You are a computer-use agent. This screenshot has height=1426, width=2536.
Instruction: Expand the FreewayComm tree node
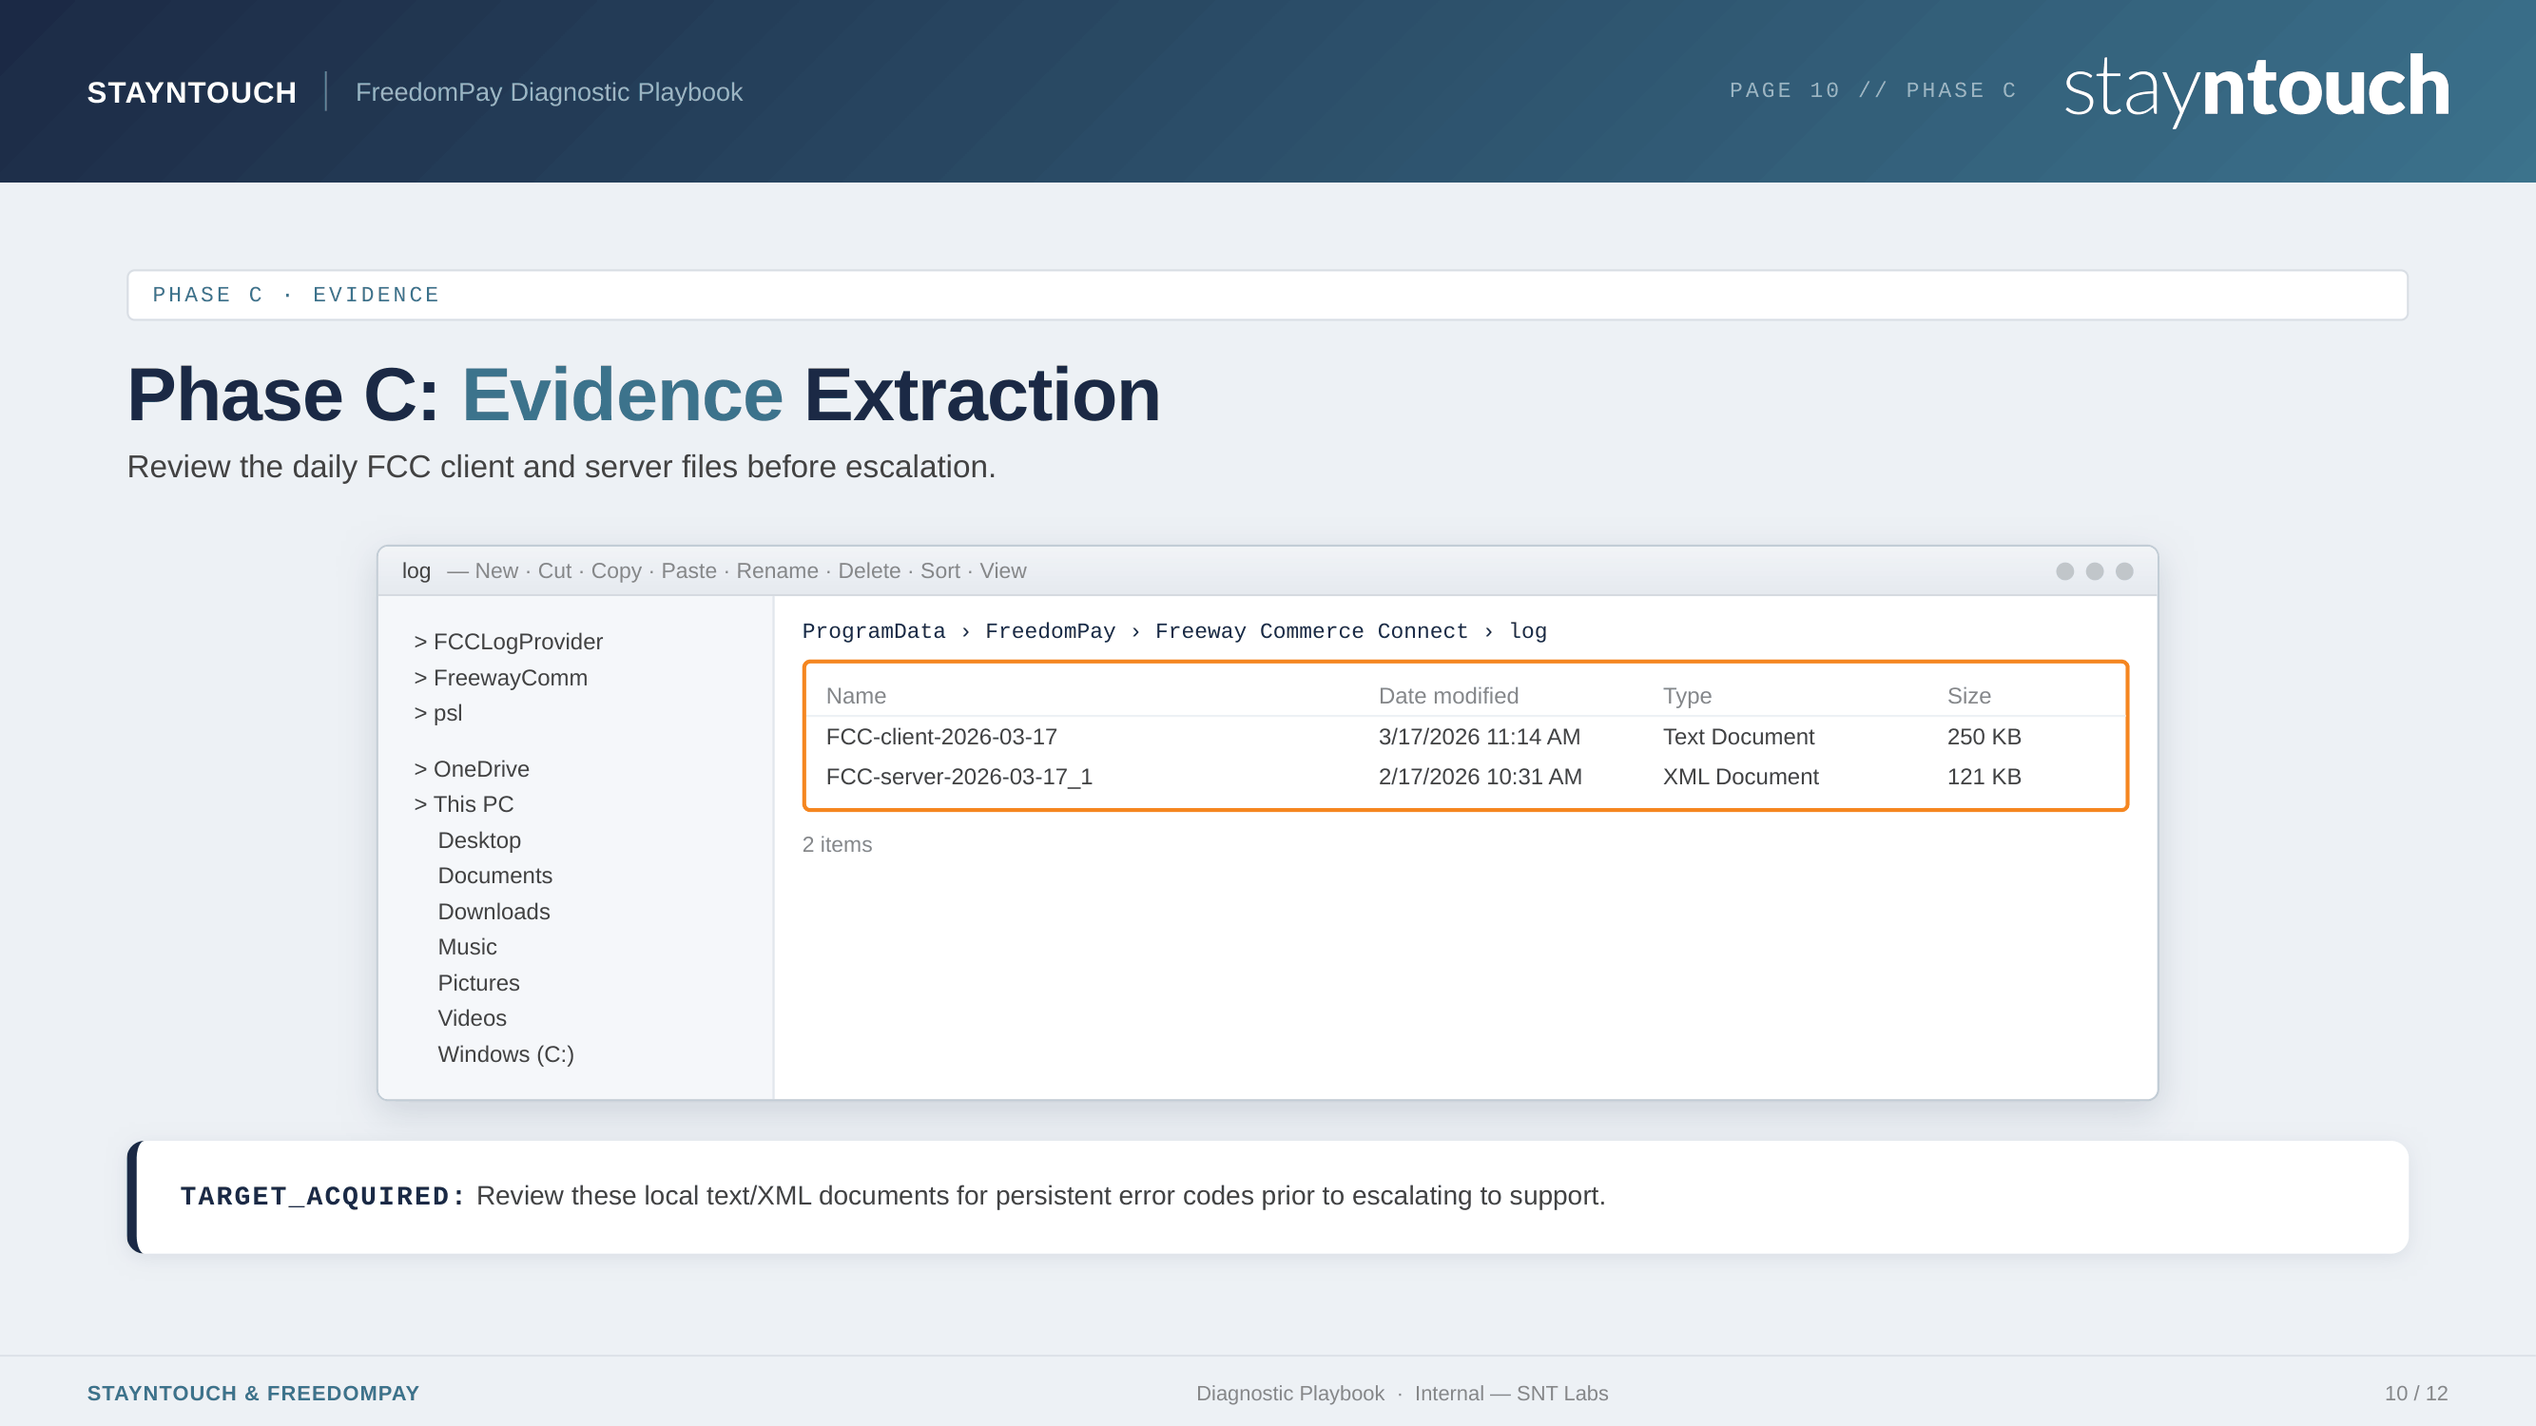(x=500, y=678)
